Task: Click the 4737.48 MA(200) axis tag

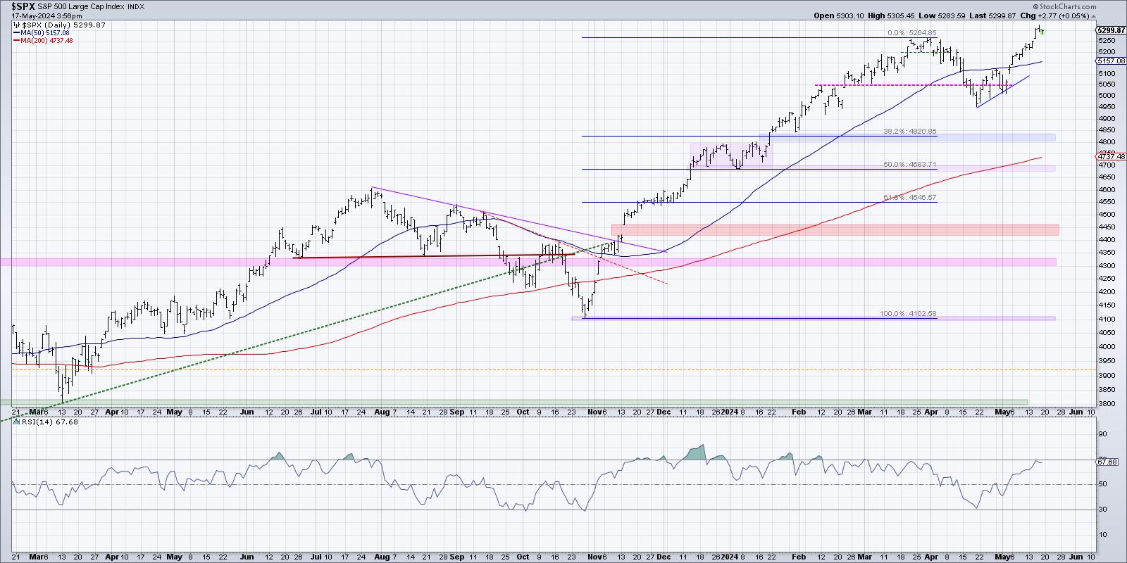Action: click(1112, 156)
